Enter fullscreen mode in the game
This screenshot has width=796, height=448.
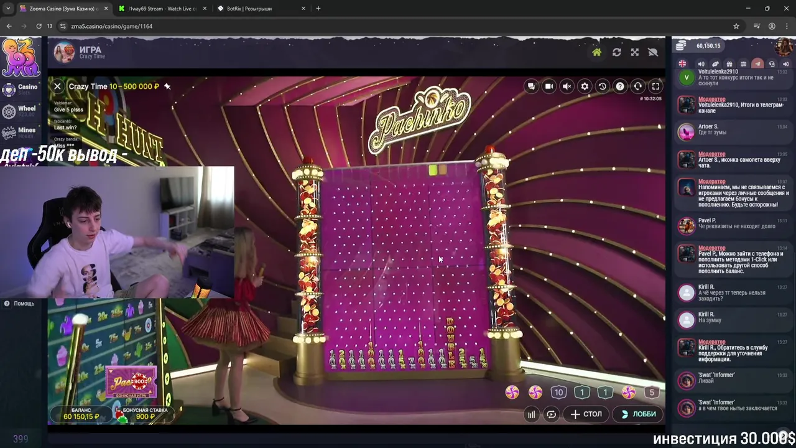[655, 86]
